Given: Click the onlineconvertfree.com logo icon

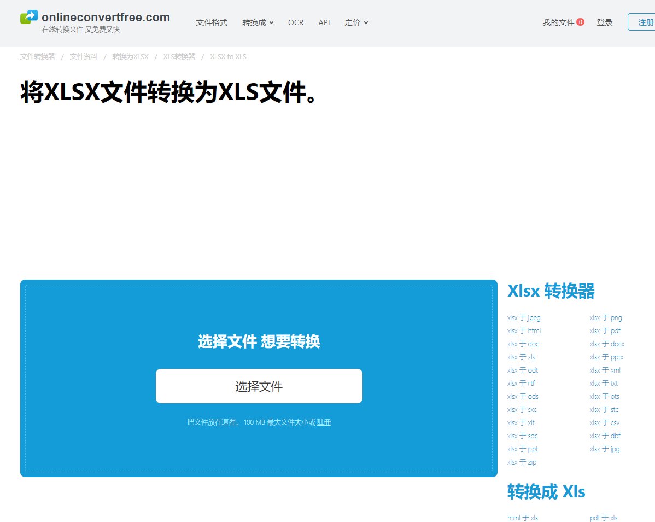Looking at the screenshot, I should click(x=28, y=16).
